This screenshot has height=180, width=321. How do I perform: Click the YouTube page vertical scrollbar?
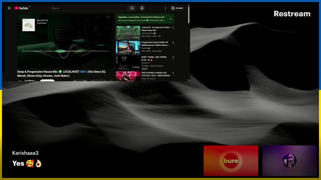click(x=189, y=15)
